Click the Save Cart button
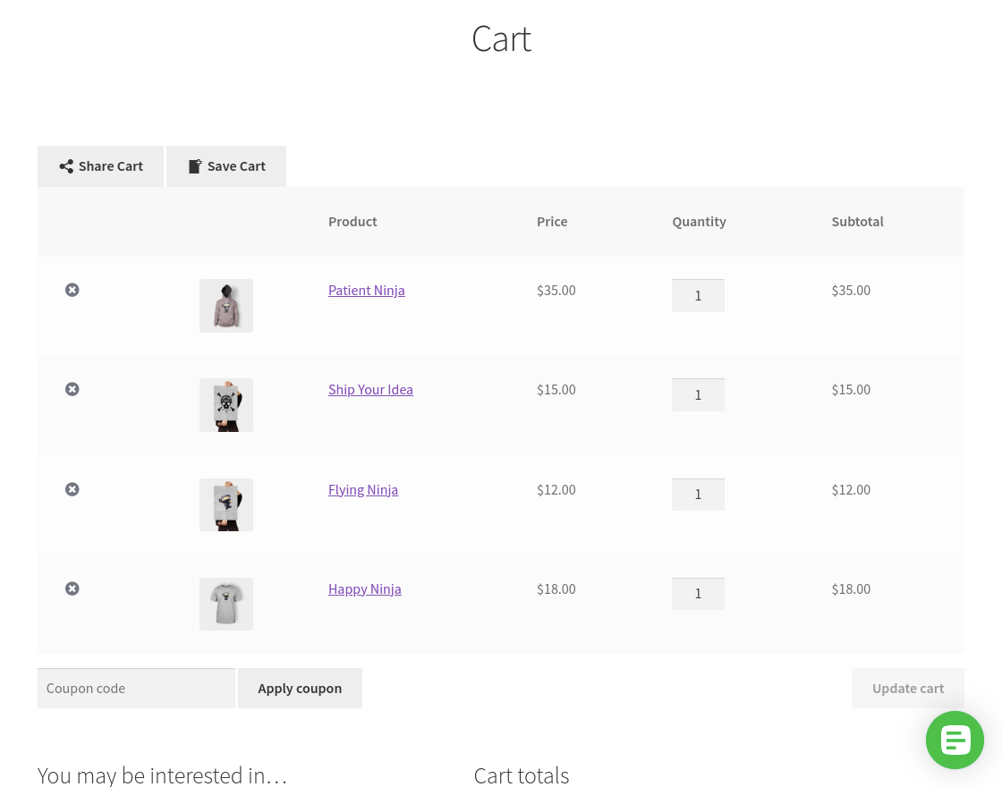Image resolution: width=1002 pixels, height=787 pixels. [226, 165]
